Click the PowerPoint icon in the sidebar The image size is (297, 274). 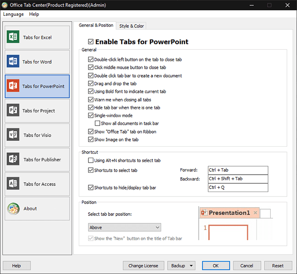pos(13,86)
